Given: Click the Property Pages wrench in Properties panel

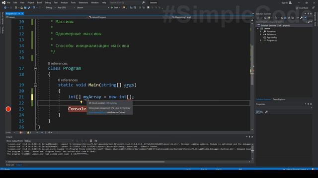Looking at the screenshot, I should click(x=266, y=112).
